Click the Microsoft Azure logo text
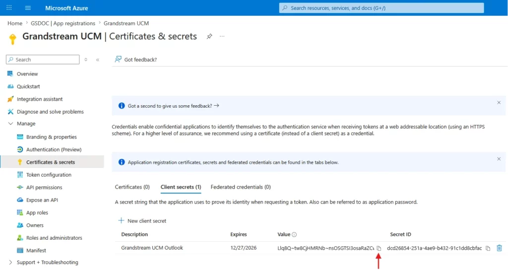 click(66, 8)
